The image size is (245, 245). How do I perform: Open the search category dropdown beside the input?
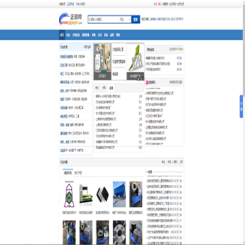(x=125, y=20)
